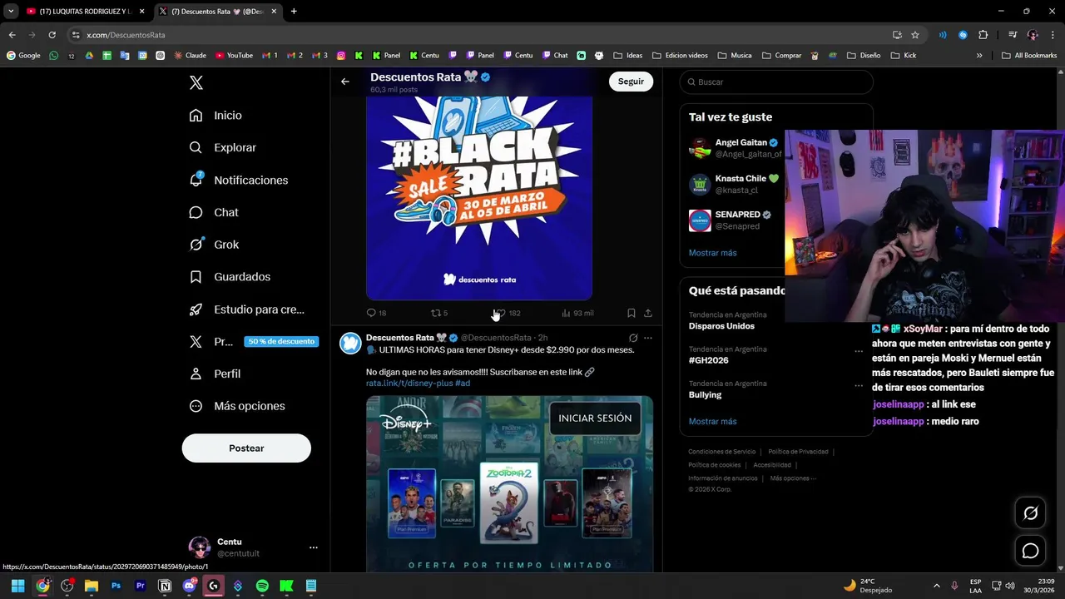This screenshot has height=599, width=1065.
Task: Open Política de Privacidad footer link
Action: pyautogui.click(x=798, y=452)
